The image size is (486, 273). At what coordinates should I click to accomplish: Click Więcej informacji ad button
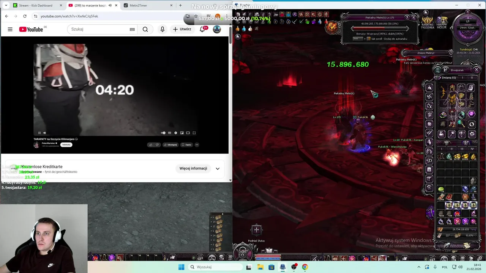193,168
